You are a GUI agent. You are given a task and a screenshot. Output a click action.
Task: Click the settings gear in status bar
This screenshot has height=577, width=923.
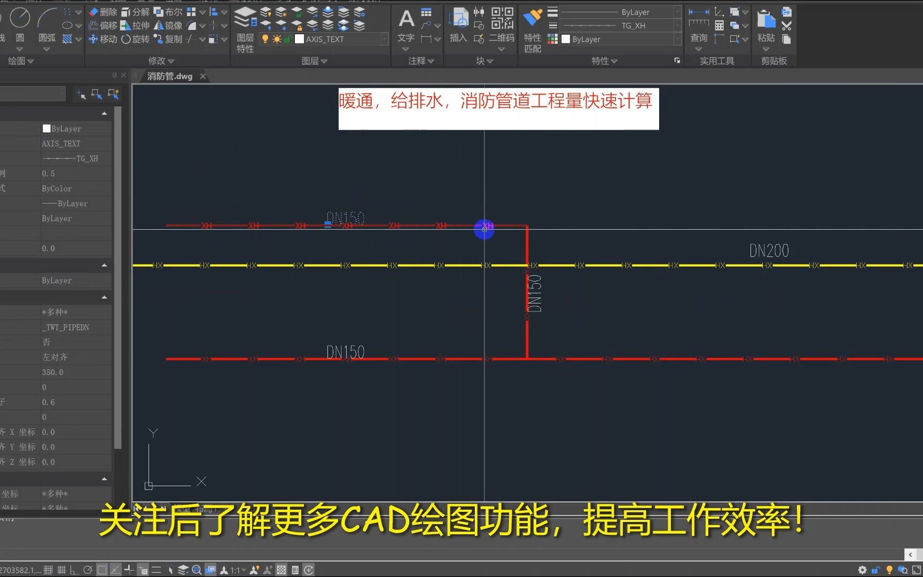pos(862,570)
